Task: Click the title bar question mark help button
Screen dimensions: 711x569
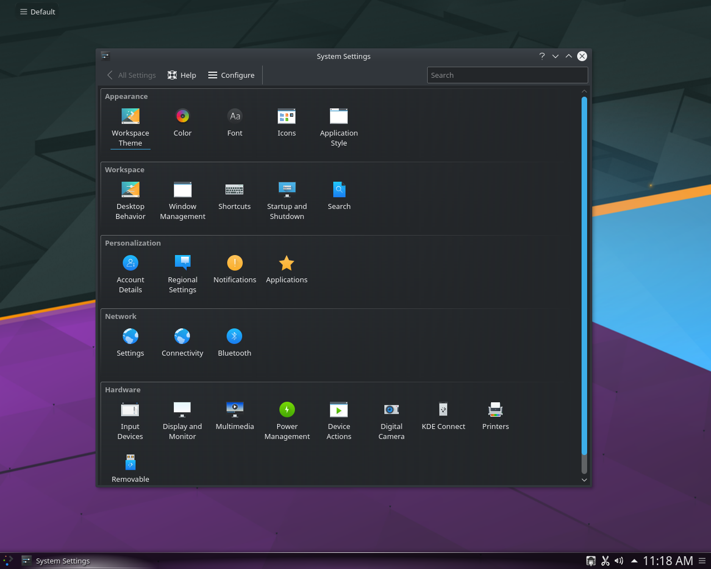Action: (542, 56)
